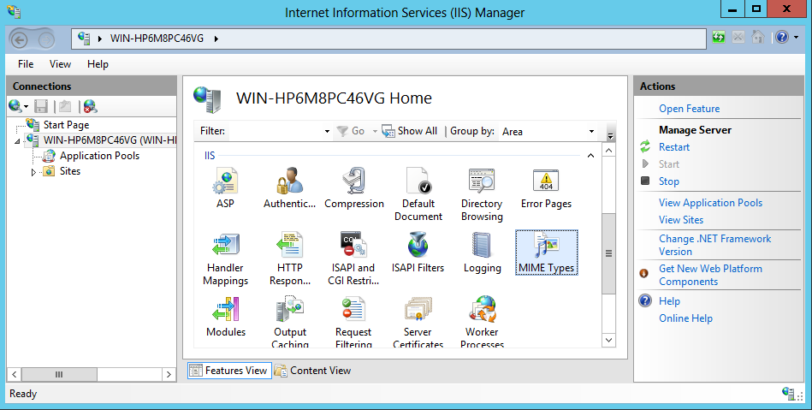This screenshot has width=812, height=410.
Task: Open Online Help link
Action: coord(685,318)
